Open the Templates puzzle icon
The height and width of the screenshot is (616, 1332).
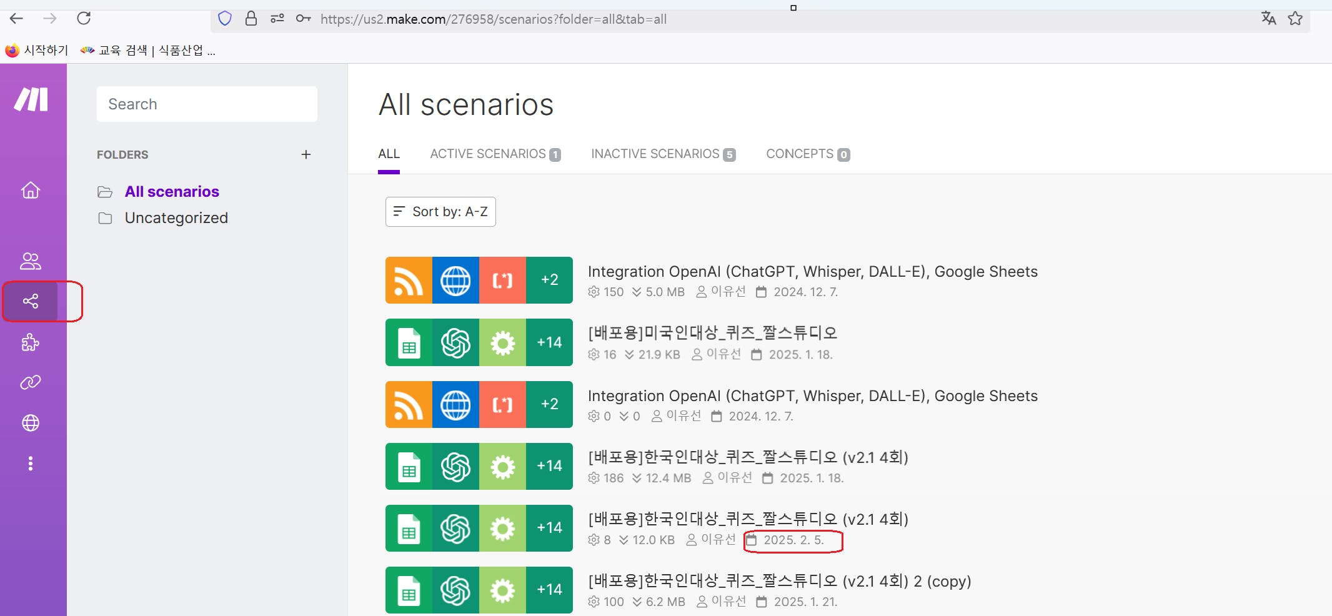[x=31, y=342]
